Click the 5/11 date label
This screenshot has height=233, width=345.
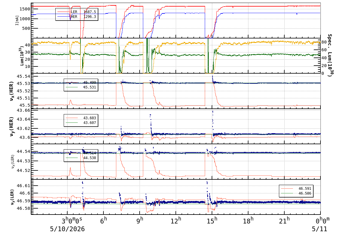[319, 229]
